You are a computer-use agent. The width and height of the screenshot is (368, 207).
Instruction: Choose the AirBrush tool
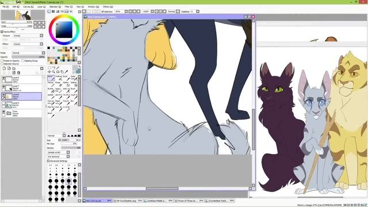point(59,78)
